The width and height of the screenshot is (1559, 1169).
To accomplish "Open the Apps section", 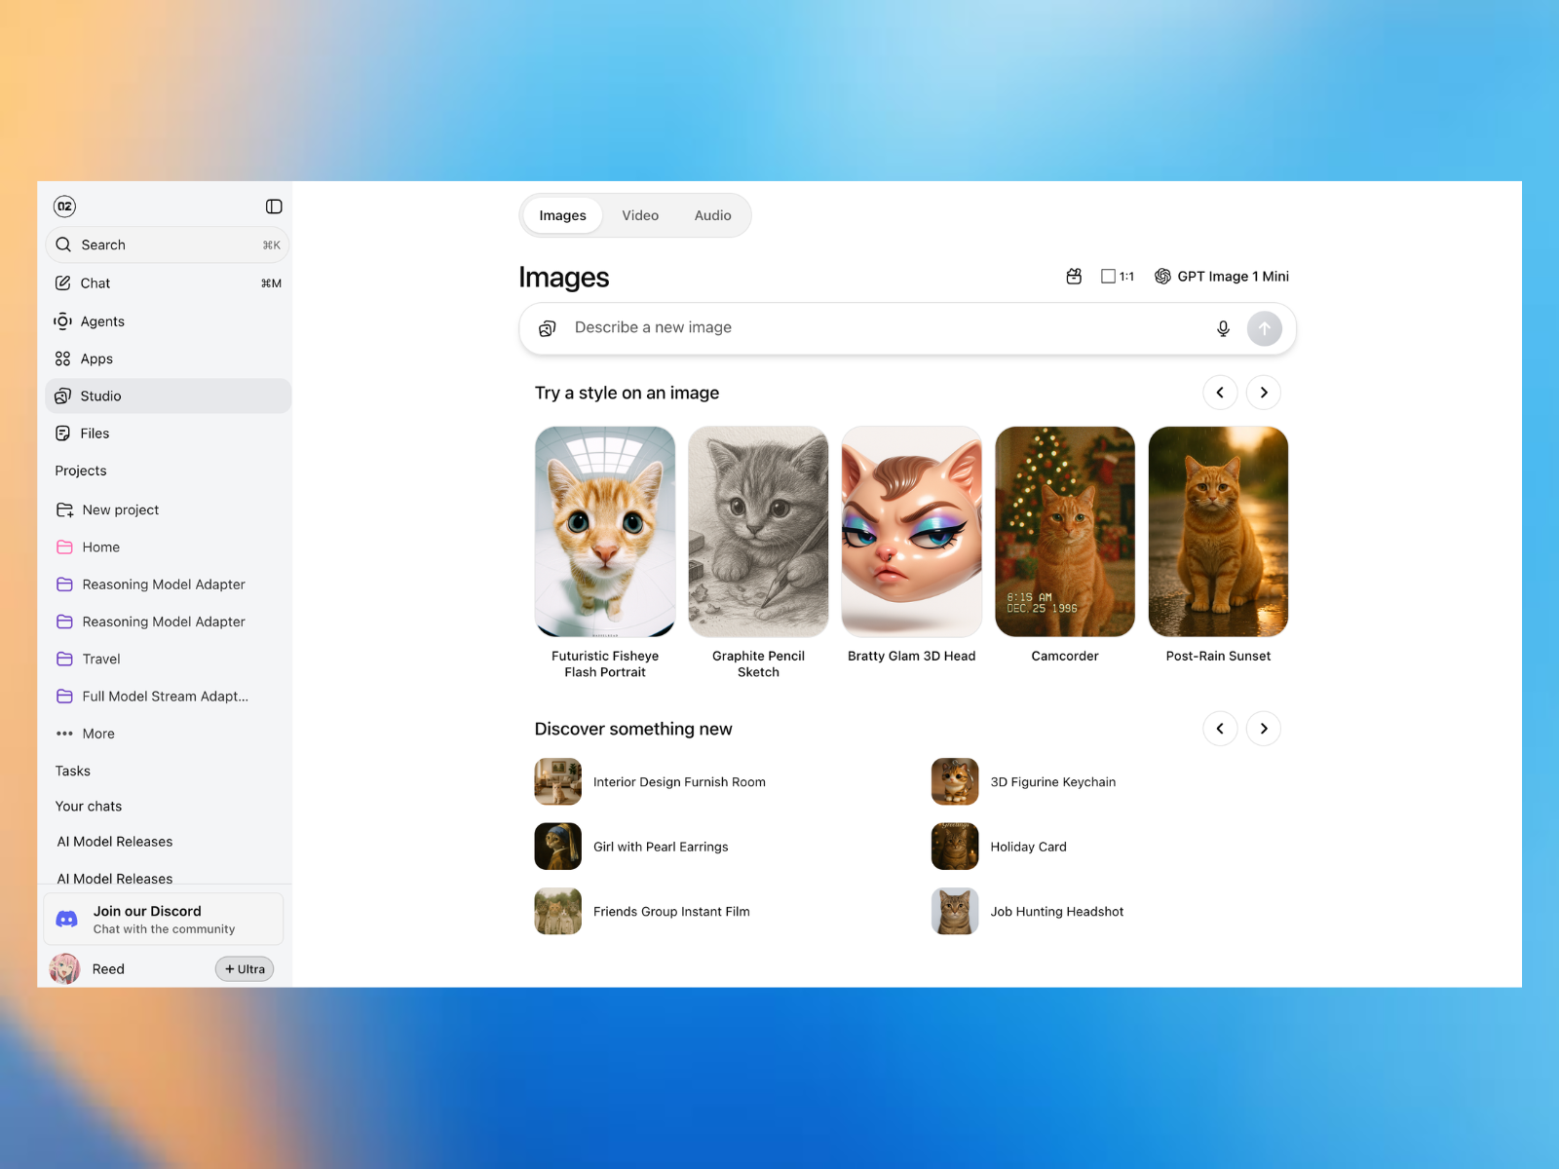I will (96, 358).
